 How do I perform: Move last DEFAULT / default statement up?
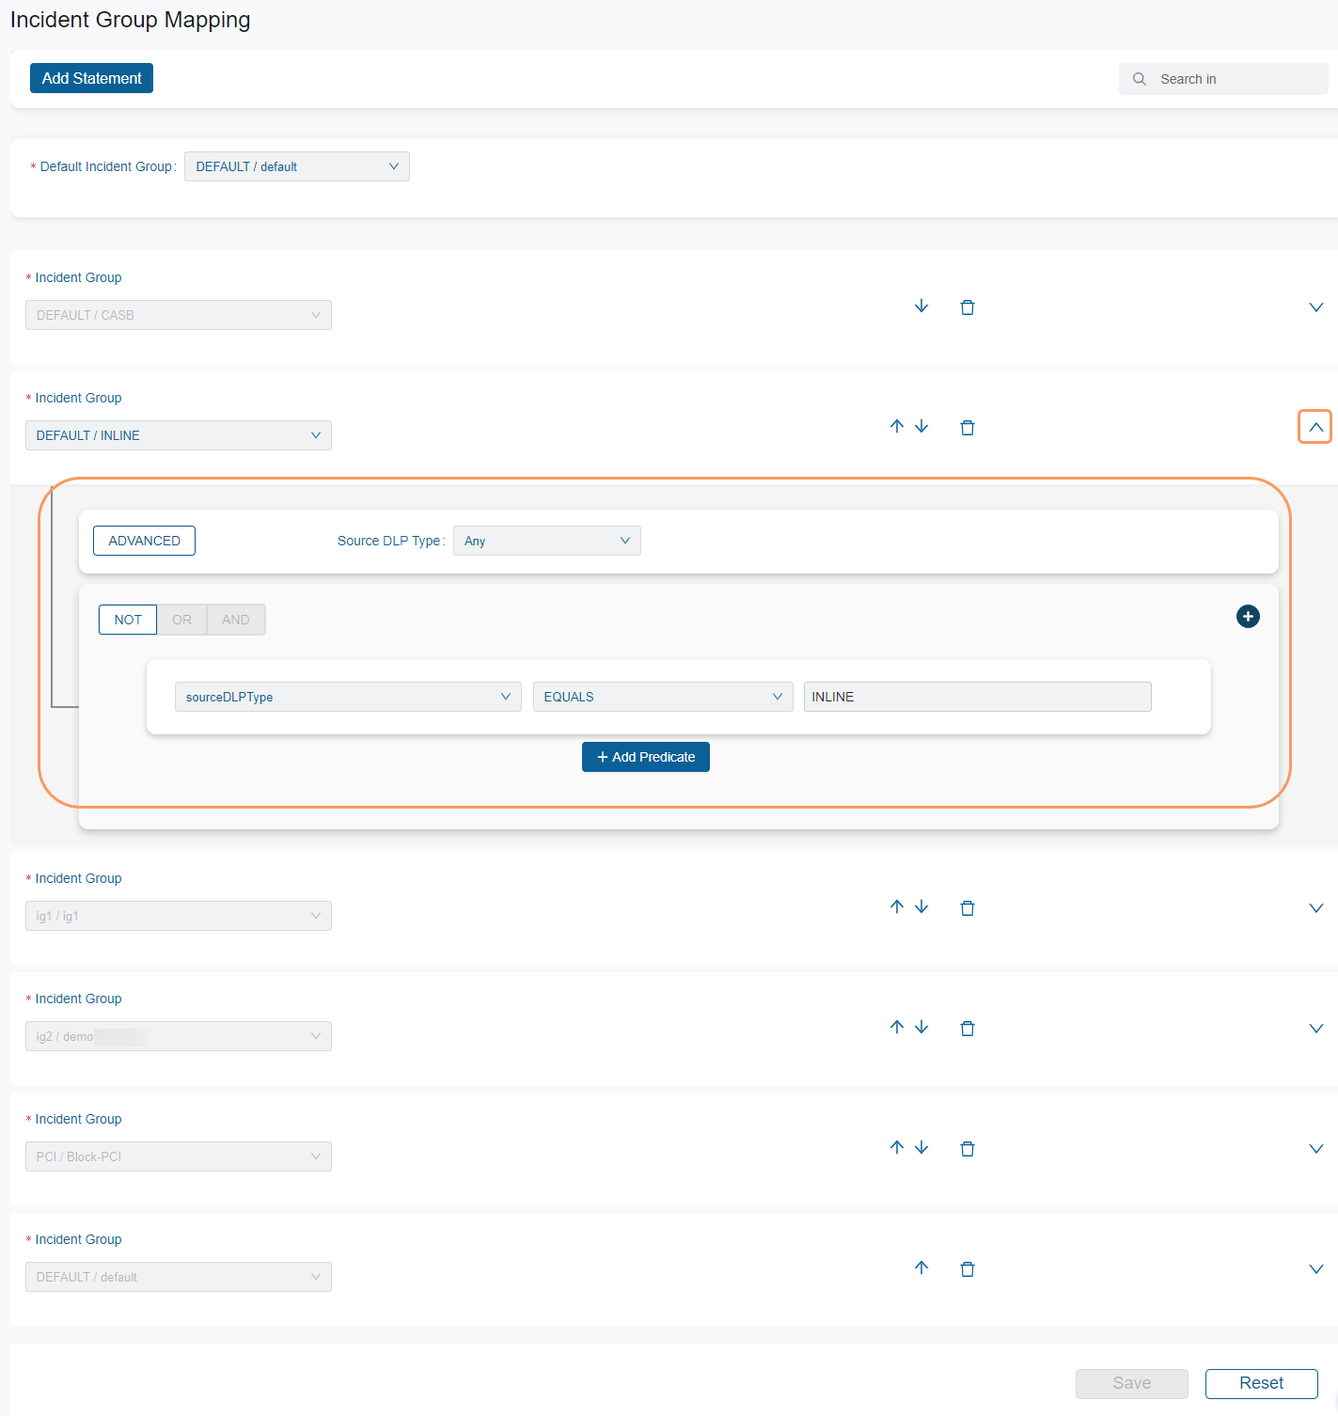coord(921,1268)
